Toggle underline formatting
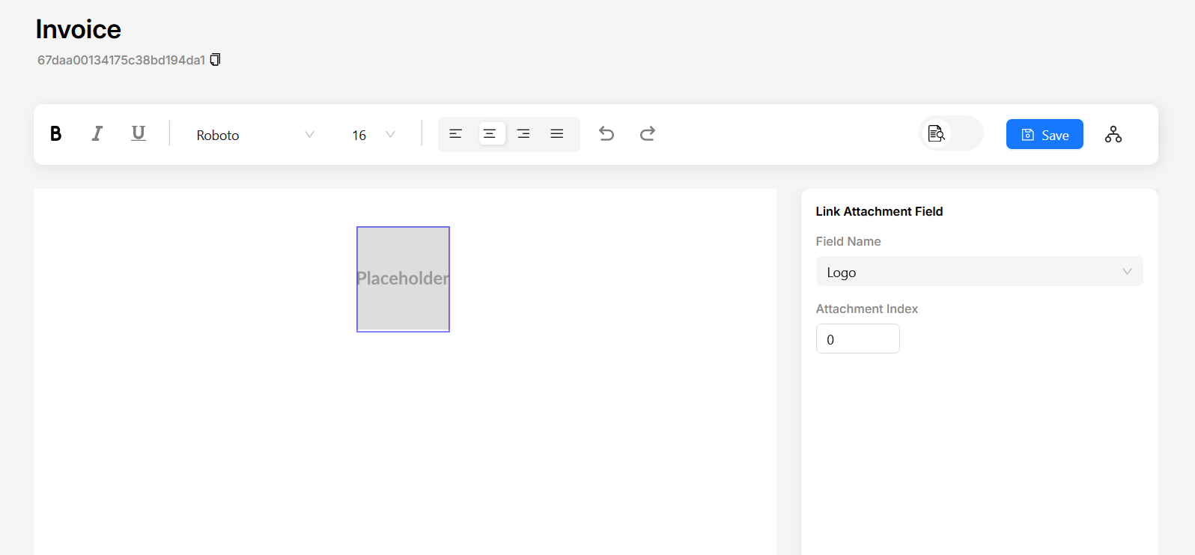Image resolution: width=1195 pixels, height=555 pixels. tap(139, 134)
